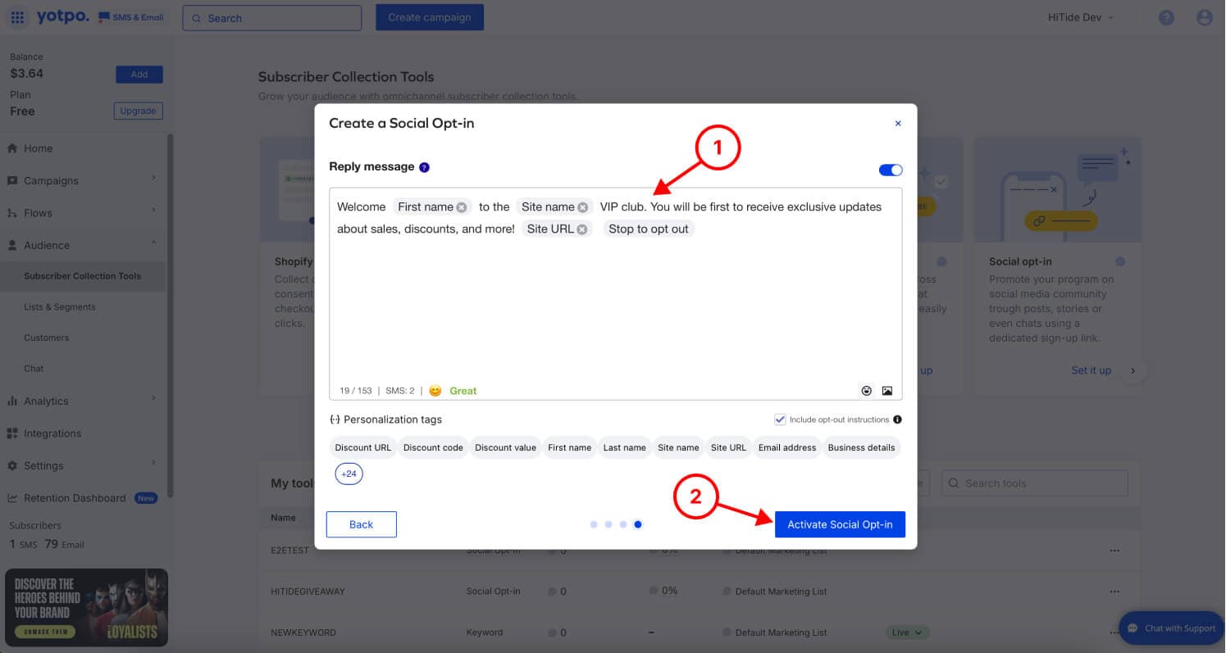Open the user profile icon
Image resolution: width=1226 pixels, height=653 pixels.
1204,17
